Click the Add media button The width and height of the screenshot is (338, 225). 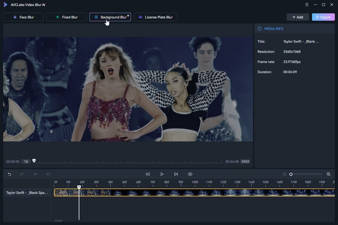pyautogui.click(x=298, y=17)
